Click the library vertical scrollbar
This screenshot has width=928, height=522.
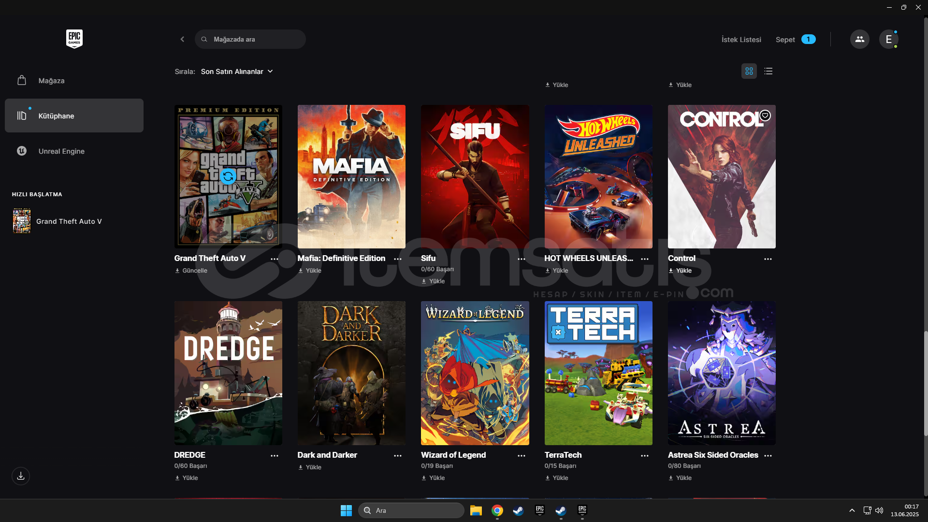[926, 383]
